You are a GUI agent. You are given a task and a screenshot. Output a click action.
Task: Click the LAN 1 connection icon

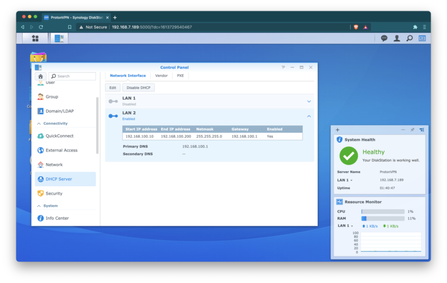point(113,101)
